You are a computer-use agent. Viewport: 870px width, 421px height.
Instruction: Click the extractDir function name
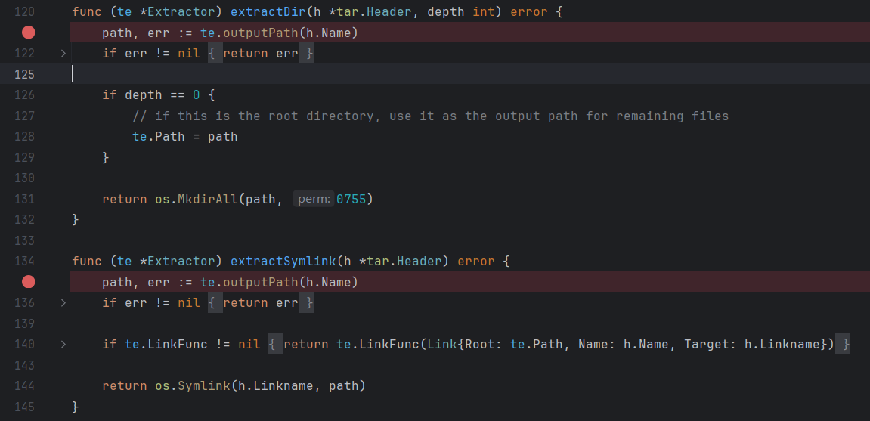pos(268,12)
